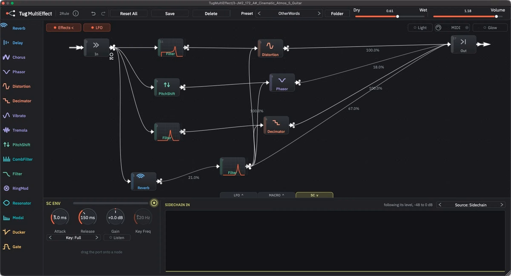The width and height of the screenshot is (511, 276).
Task: Adjust the Volume slider handle
Action: pos(496,17)
